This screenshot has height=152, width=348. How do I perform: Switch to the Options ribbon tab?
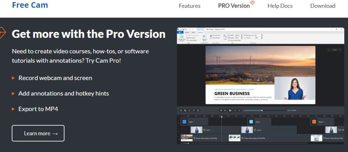click(x=201, y=32)
